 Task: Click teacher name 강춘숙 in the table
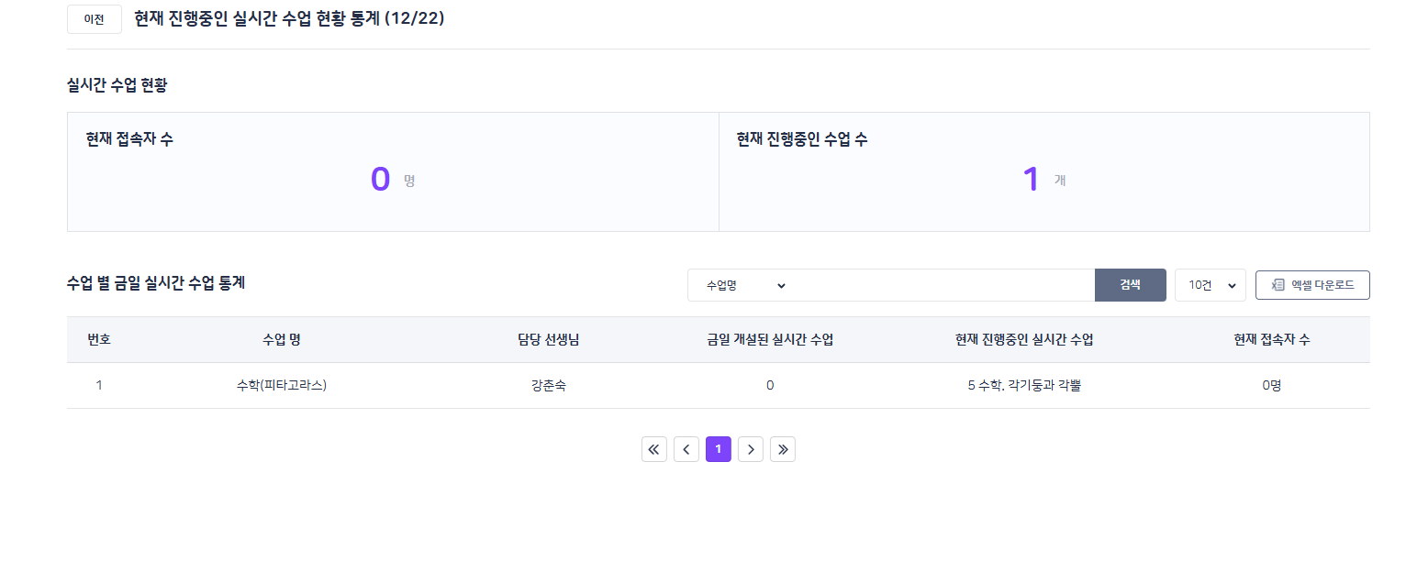[548, 386]
